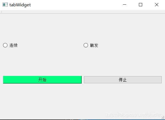Click the 触发 label text
The image size is (165, 120).
(x=94, y=45)
